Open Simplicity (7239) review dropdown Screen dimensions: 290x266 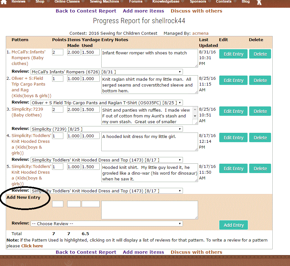pyautogui.click(x=107, y=129)
